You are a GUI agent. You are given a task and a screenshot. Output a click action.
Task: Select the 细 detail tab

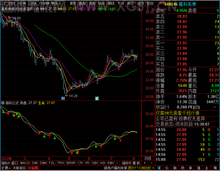coord(175,168)
